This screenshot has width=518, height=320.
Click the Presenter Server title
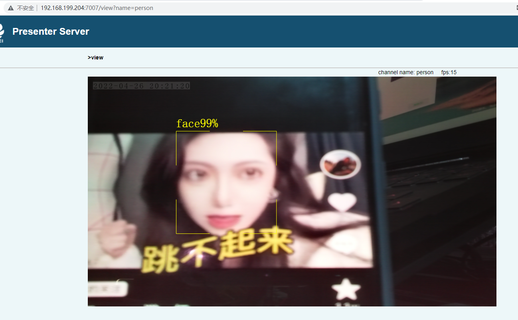point(51,32)
